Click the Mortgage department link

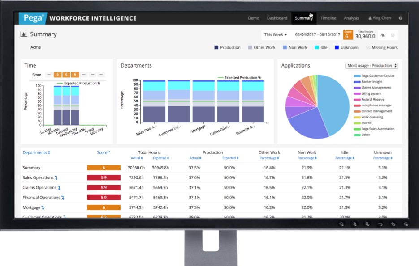[x=31, y=207]
